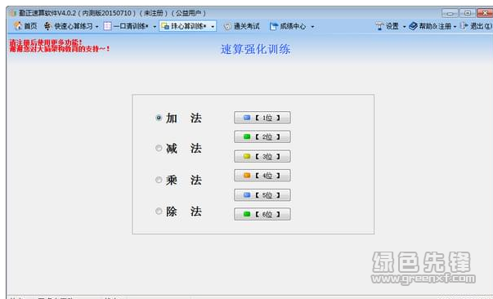The image size is (493, 299).
Task: Click the 成绩中心 icon
Action: click(274, 26)
